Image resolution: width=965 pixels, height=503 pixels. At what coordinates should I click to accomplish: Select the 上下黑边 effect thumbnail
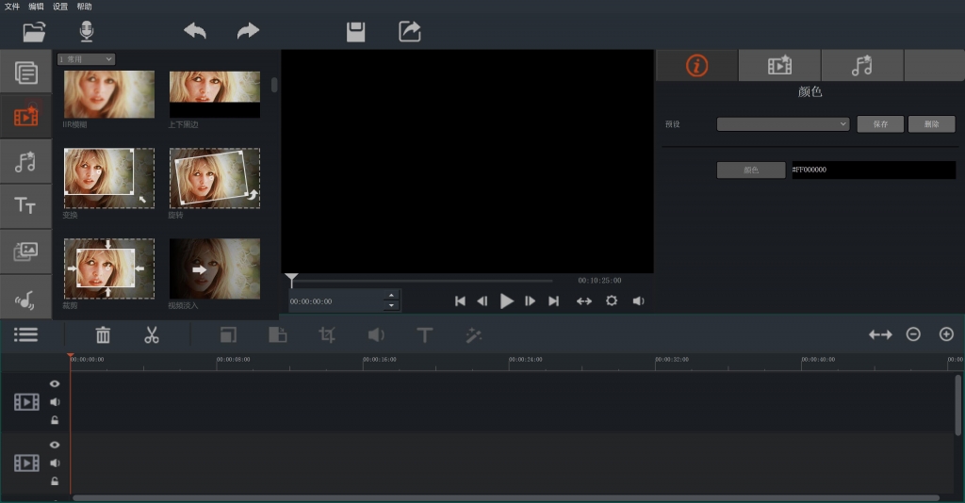click(214, 94)
